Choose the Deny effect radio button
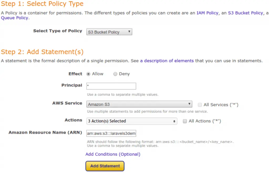 (115, 74)
